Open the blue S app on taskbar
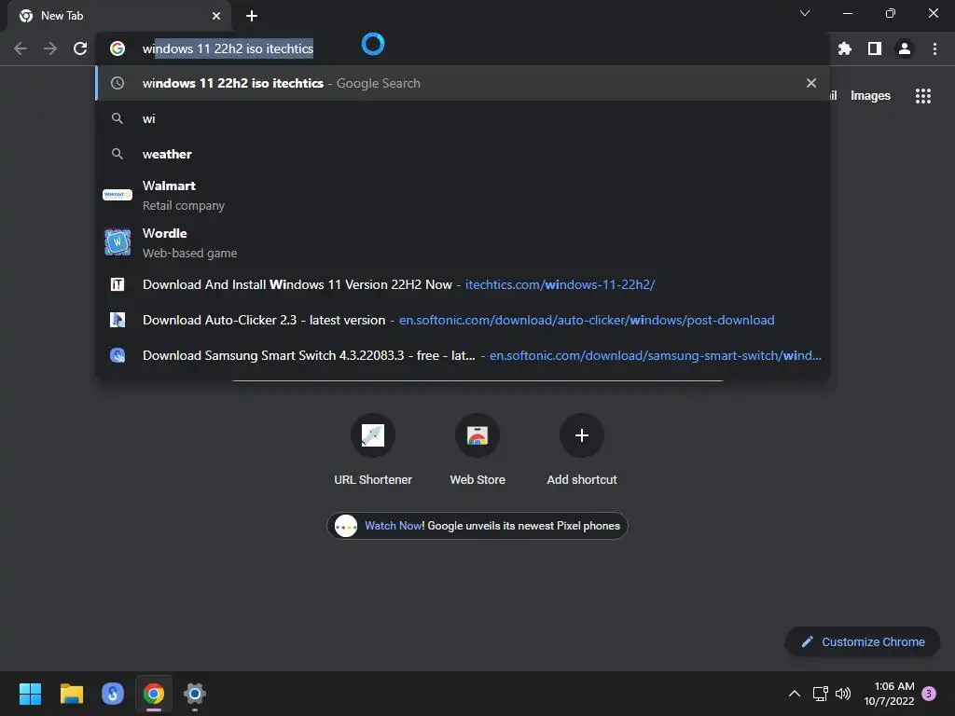 pyautogui.click(x=113, y=694)
